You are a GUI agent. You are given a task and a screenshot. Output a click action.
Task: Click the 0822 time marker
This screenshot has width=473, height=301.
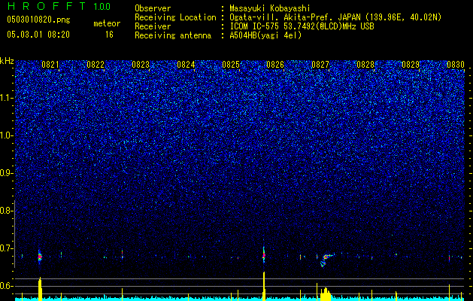click(x=96, y=65)
